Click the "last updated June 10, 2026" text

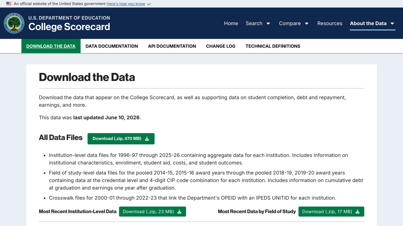pos(106,118)
